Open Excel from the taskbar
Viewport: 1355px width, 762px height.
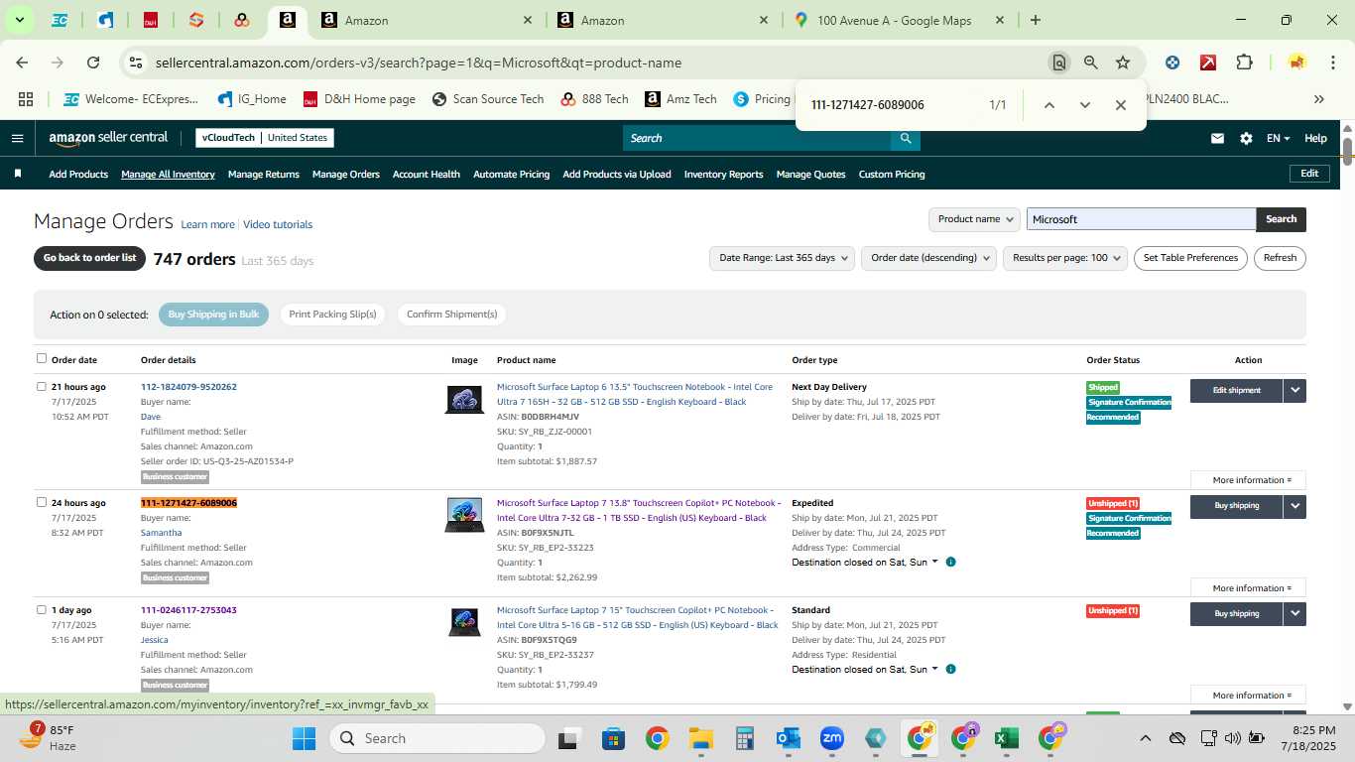(x=1006, y=738)
